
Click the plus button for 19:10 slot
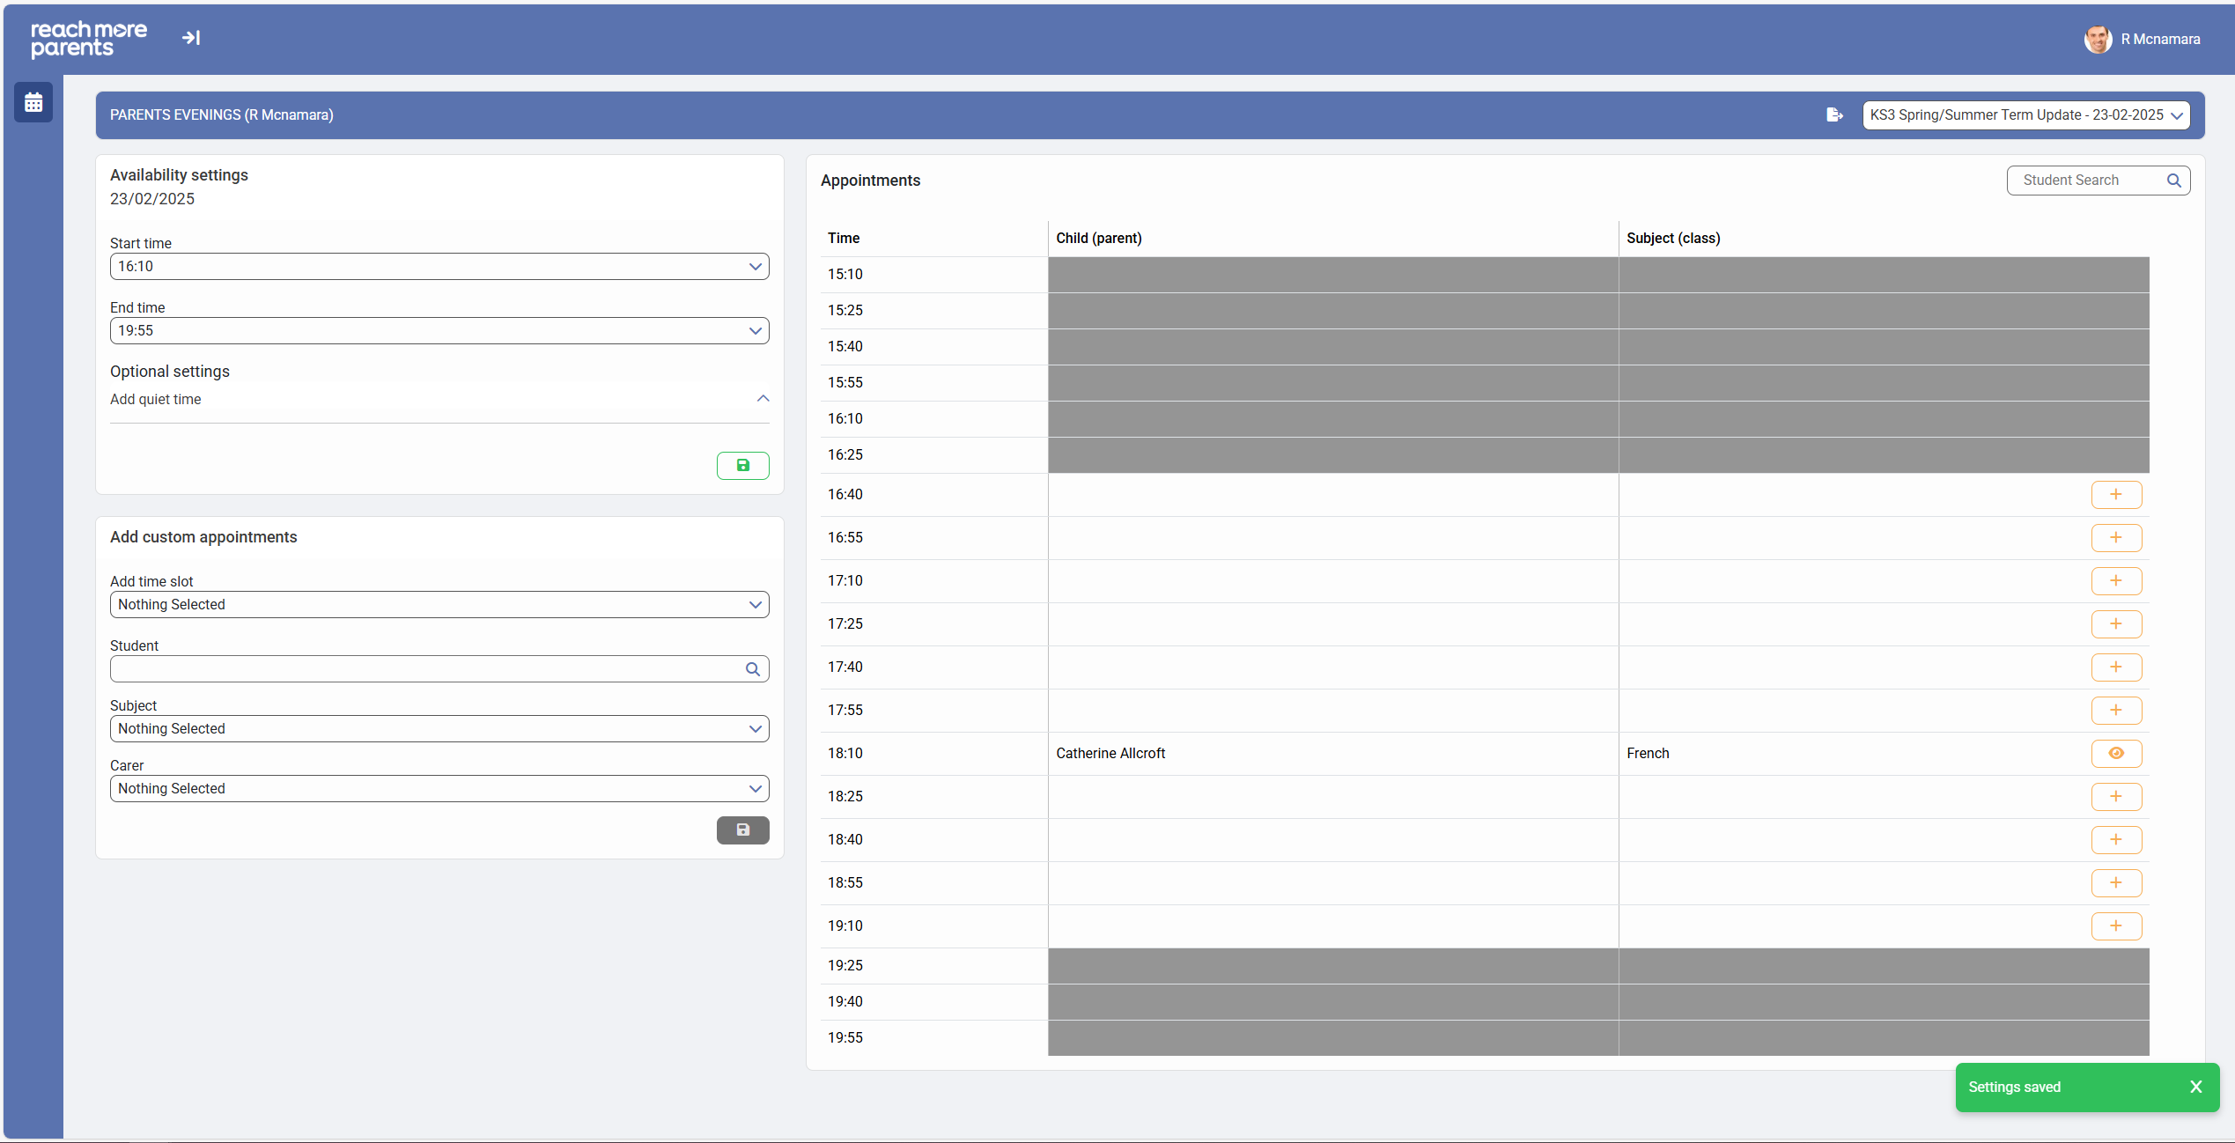click(x=2116, y=926)
